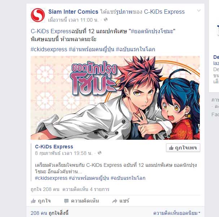
Task: Open #อ่านพร้อมคนญี่ปุ่น hashtag in top caption
Action: click(x=92, y=49)
